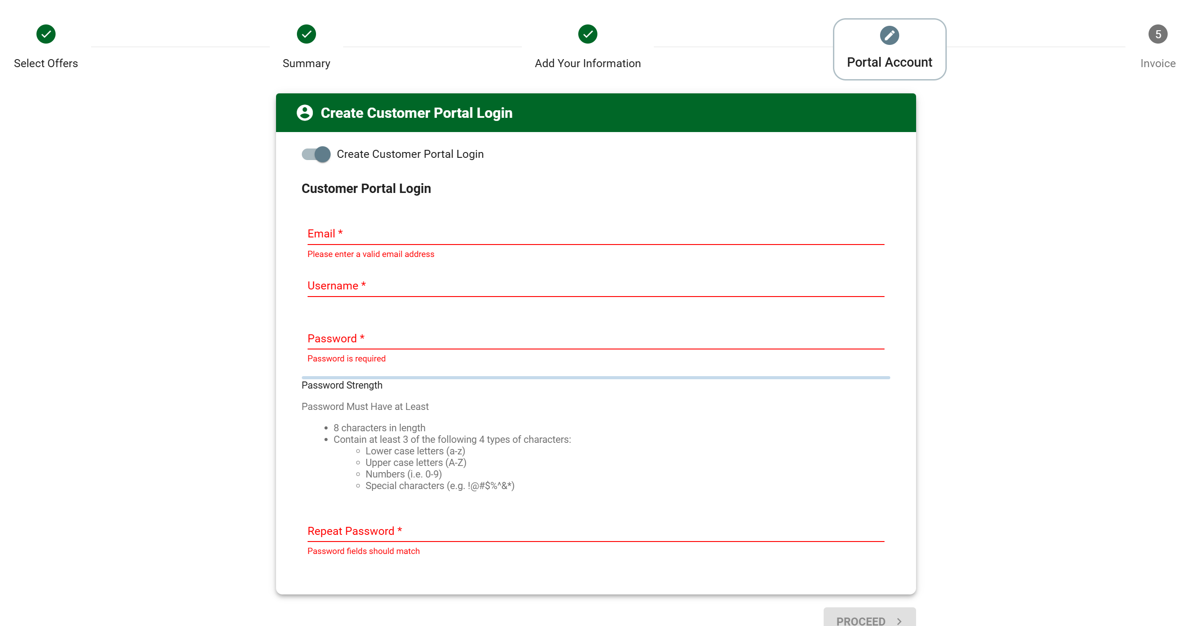Click the Select Offers green checkmark icon
Screen dimensions: 1193x626
tap(46, 34)
